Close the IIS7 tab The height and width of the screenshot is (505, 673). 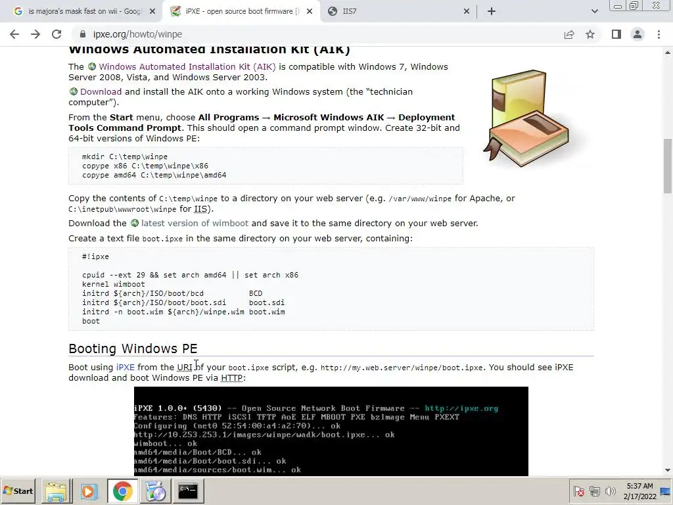[467, 12]
